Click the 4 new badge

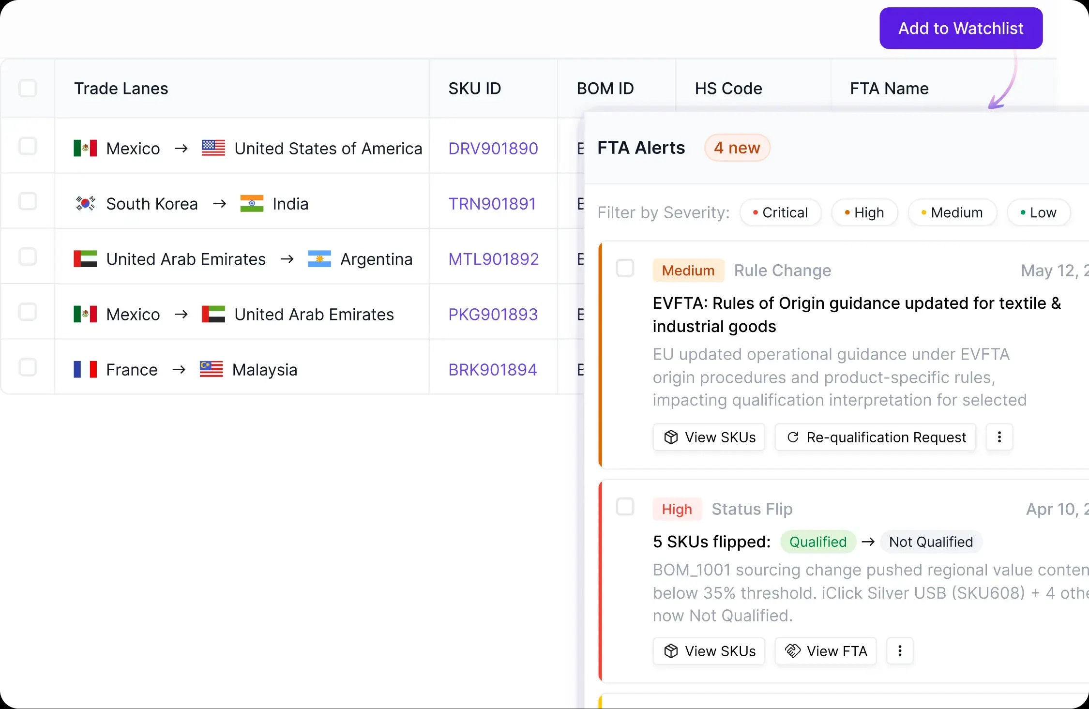pos(737,148)
